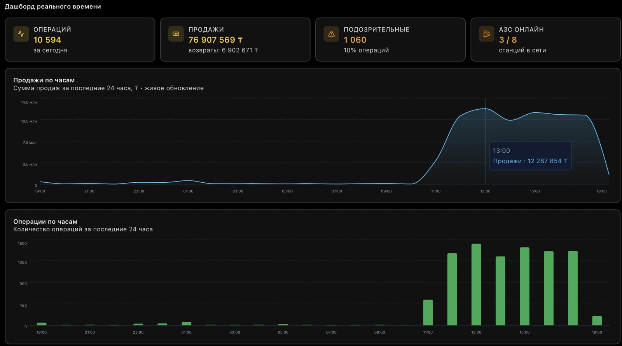Screen dimensions: 622x346
Task: Click the text возвраты: 6 902 671 ₸
Action: click(223, 50)
